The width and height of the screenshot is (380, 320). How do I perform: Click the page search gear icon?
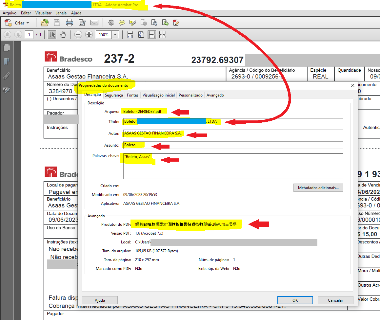(154, 23)
